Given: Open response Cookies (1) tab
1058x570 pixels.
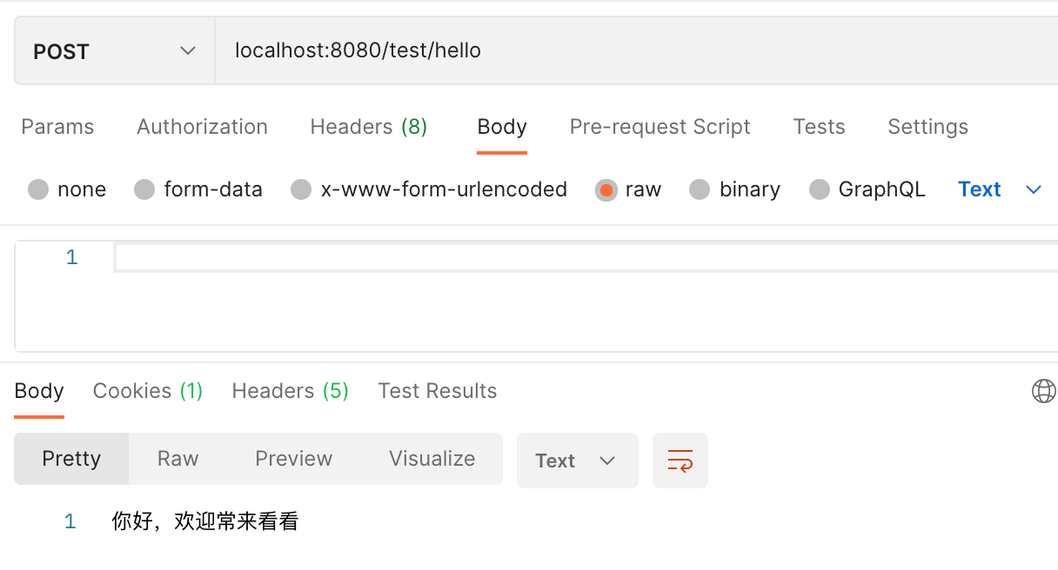Looking at the screenshot, I should point(148,391).
